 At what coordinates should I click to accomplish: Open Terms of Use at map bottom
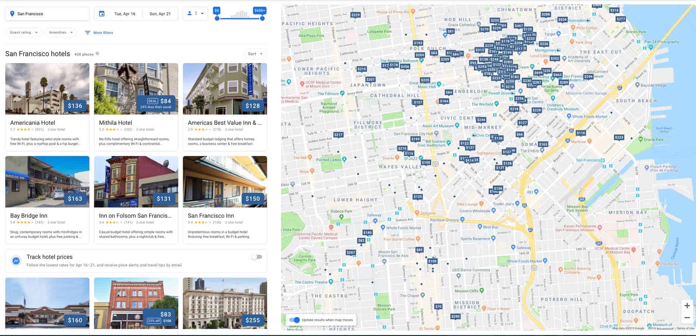coord(685,329)
